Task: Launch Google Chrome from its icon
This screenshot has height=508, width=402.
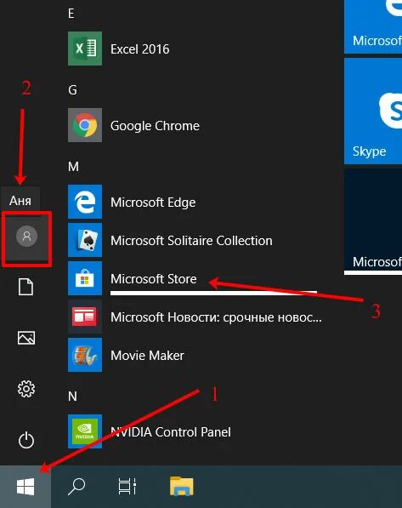Action: click(85, 125)
